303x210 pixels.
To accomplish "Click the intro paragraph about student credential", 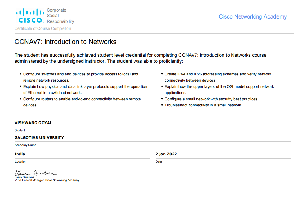I will tap(140, 58).
